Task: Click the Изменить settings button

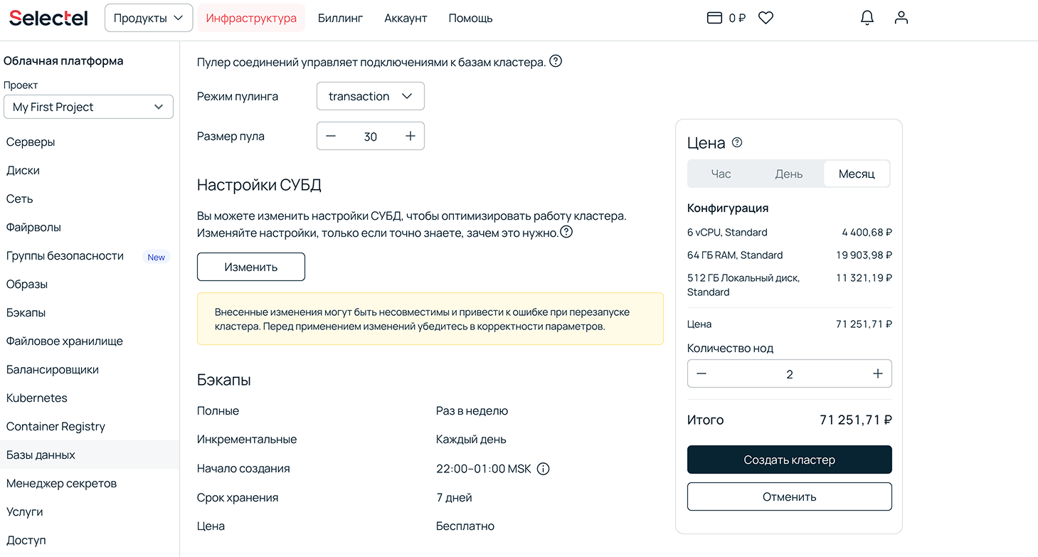Action: (x=251, y=267)
